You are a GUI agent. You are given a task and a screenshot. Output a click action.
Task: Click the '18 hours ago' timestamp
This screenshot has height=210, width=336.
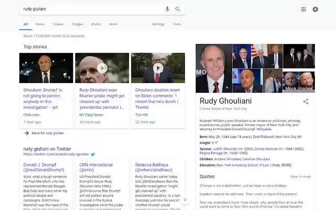(x=90, y=122)
